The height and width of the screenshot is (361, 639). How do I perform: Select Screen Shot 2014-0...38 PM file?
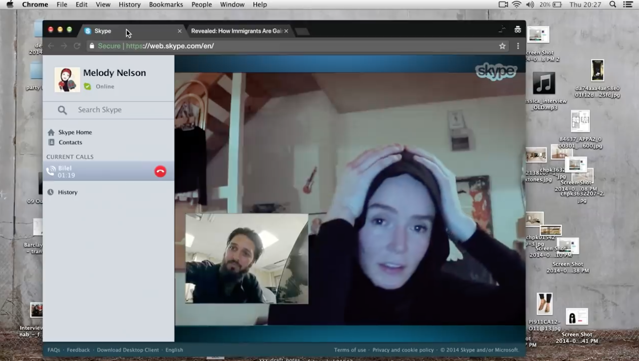[x=567, y=246]
